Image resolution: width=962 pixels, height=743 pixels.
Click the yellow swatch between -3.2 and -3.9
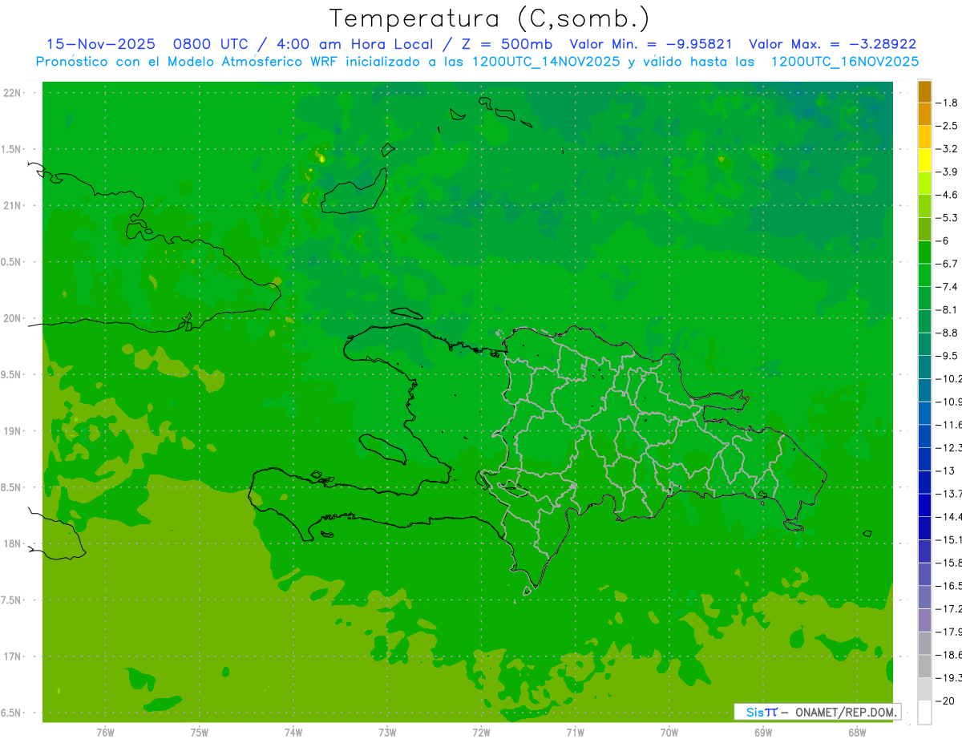coord(924,160)
